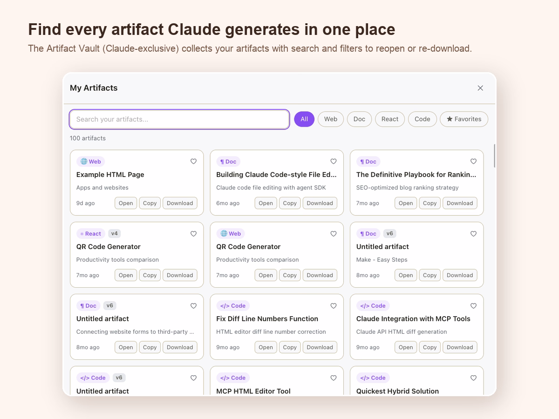The height and width of the screenshot is (419, 559).
Task: Filter artifacts by Doc type
Action: pos(359,119)
